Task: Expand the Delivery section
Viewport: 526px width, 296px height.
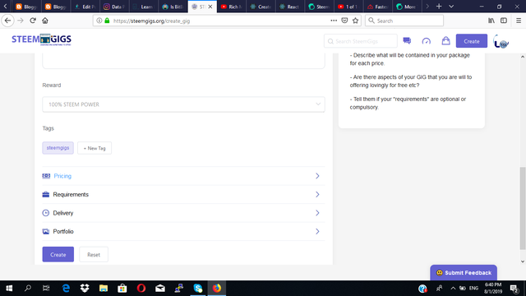Action: click(183, 213)
